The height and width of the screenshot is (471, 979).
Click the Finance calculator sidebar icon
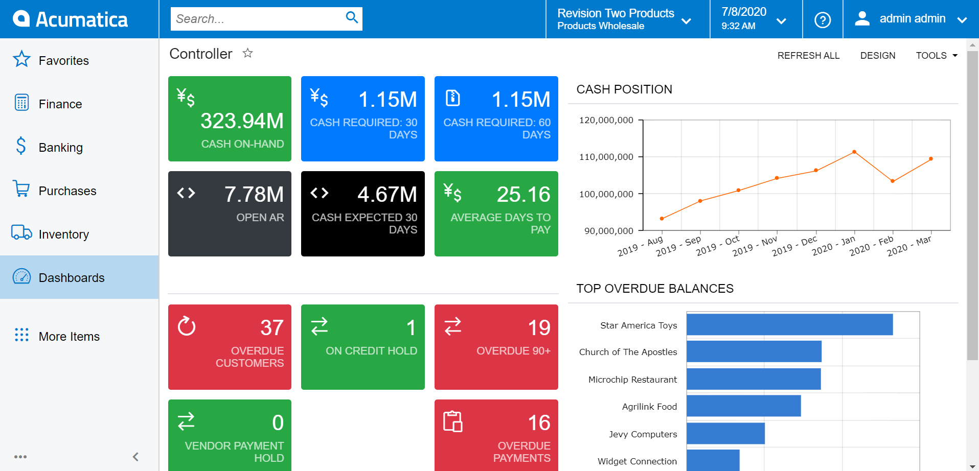[x=21, y=103]
